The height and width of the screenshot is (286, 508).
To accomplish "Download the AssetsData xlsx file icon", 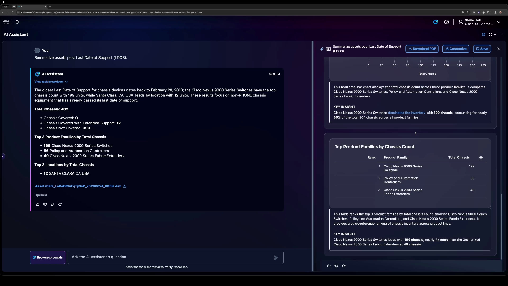I will pos(125,186).
